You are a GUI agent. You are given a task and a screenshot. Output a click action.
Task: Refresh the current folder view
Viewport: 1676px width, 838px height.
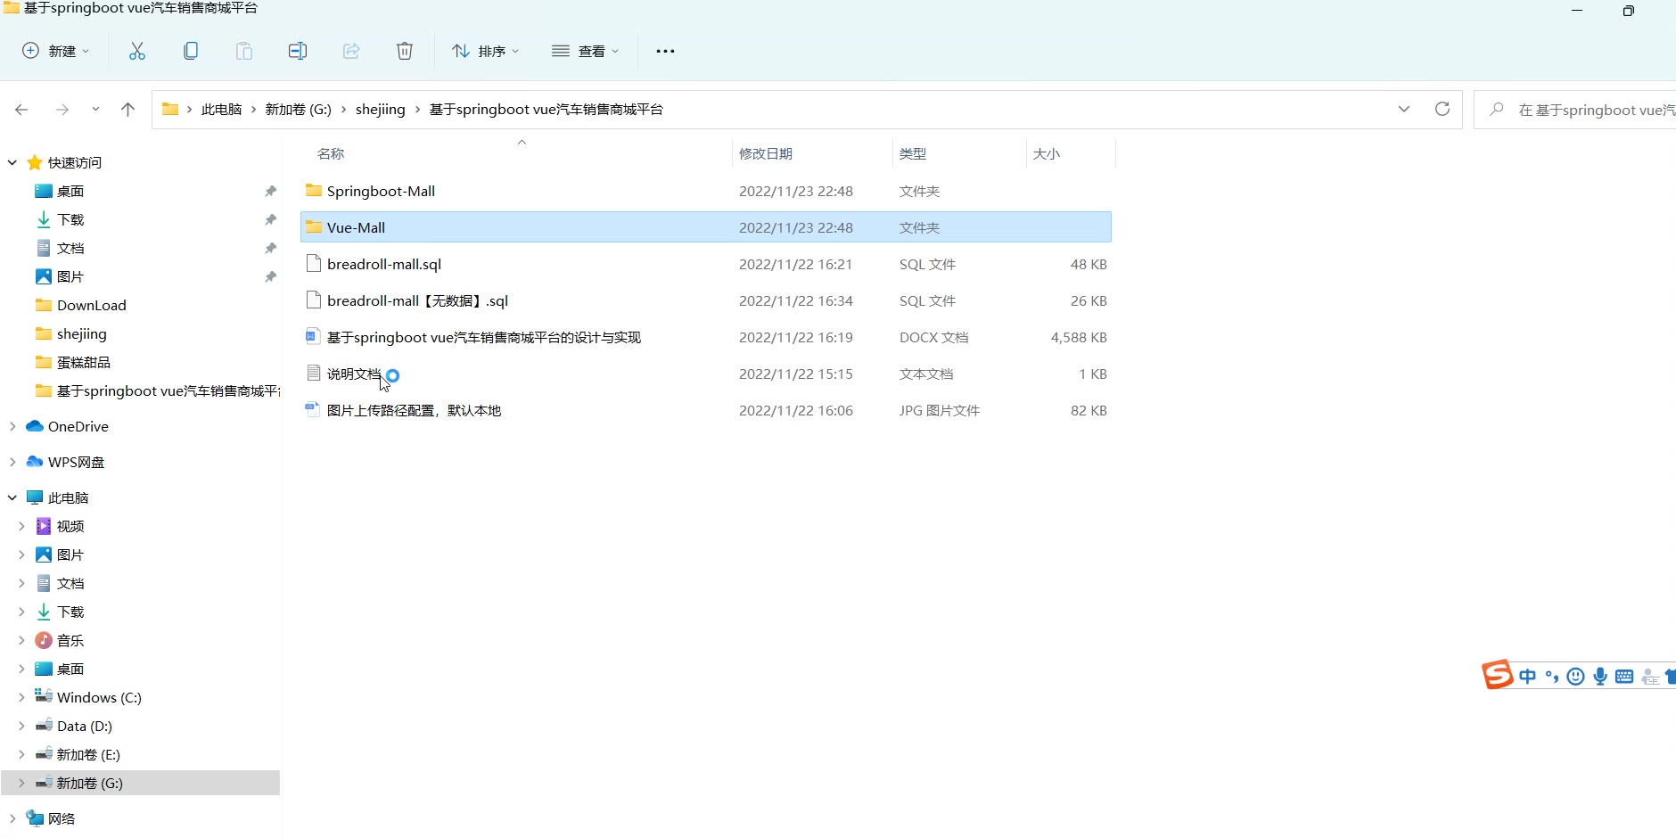pos(1442,109)
